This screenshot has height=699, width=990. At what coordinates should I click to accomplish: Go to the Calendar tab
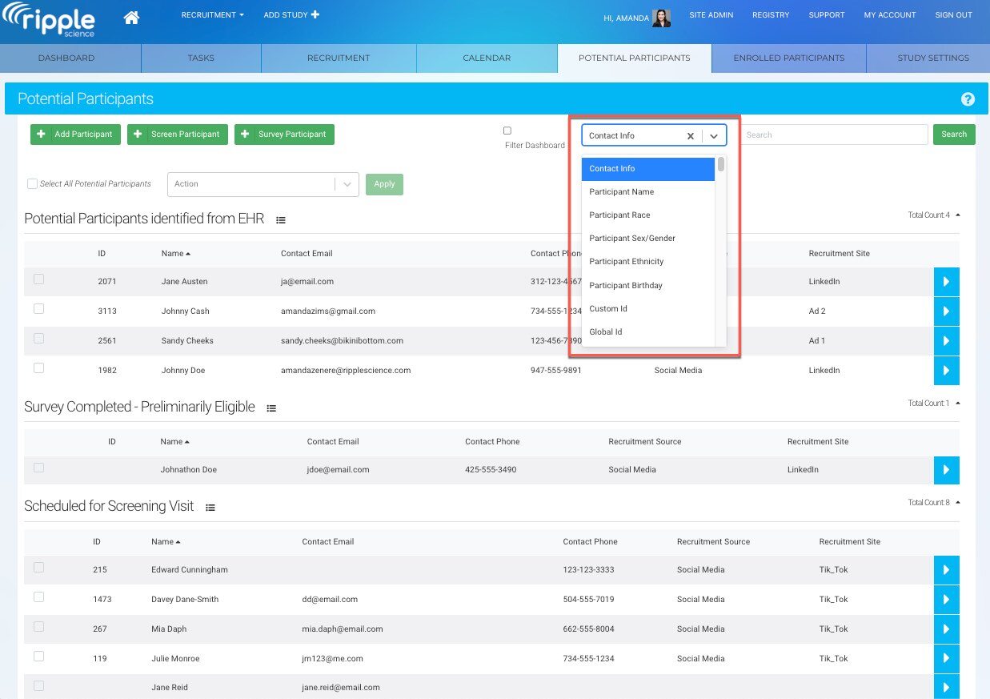point(487,58)
